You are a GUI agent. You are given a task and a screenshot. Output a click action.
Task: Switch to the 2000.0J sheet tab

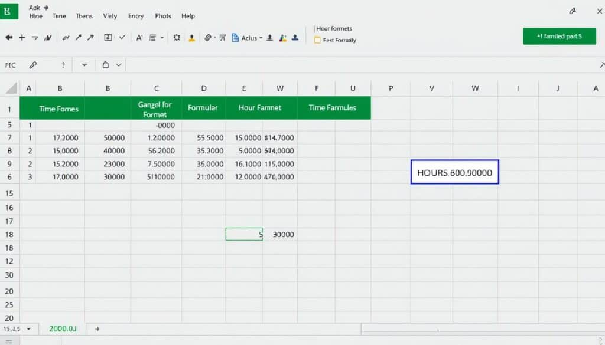coord(63,328)
